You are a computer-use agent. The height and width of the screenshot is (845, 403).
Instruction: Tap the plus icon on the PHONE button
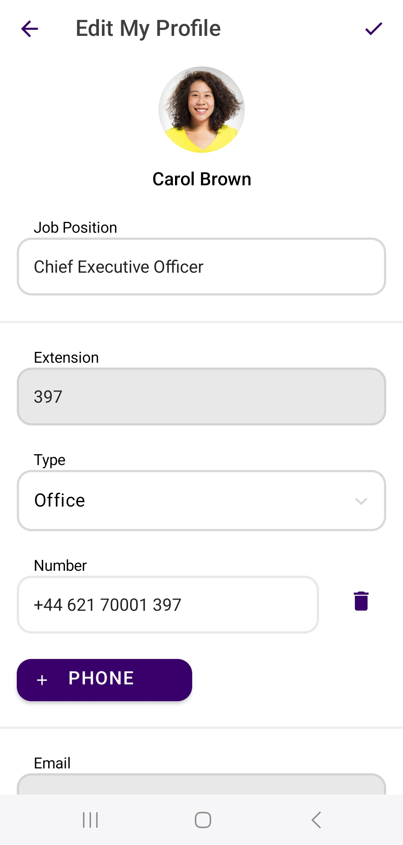click(x=42, y=680)
